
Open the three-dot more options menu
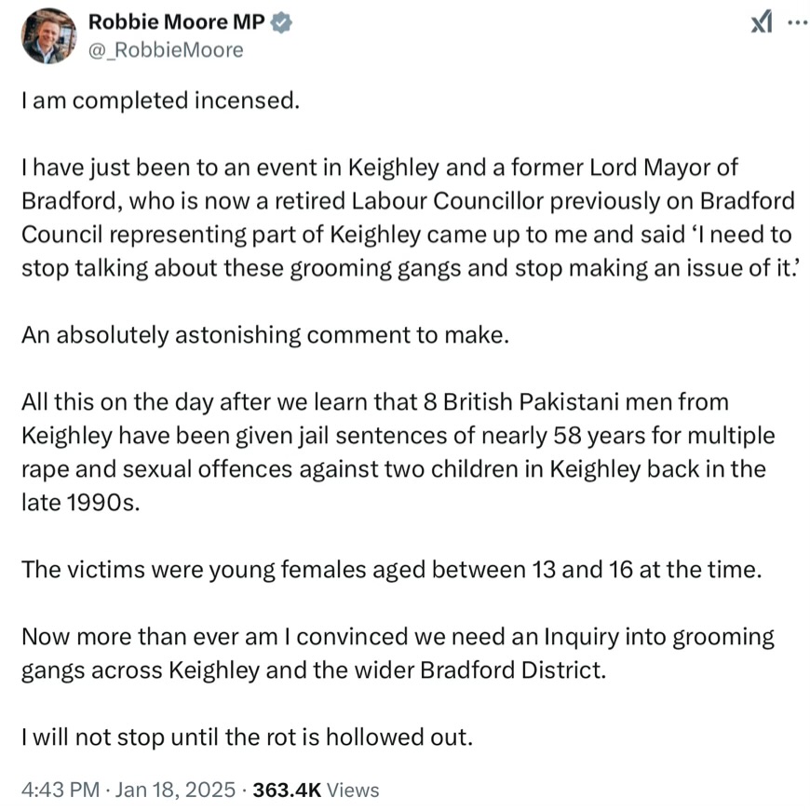click(797, 22)
